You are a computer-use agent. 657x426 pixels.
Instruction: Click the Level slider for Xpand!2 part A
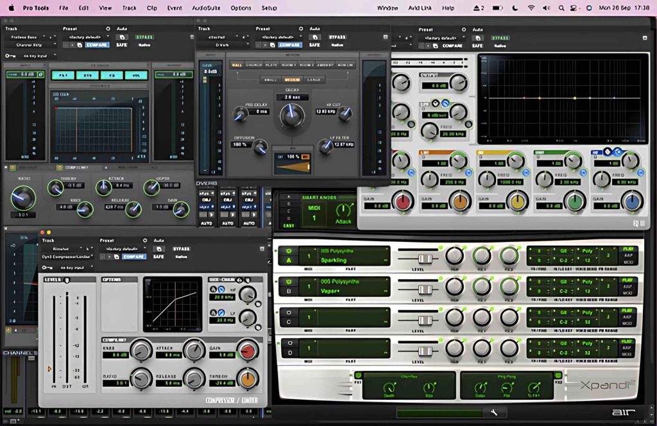point(425,257)
